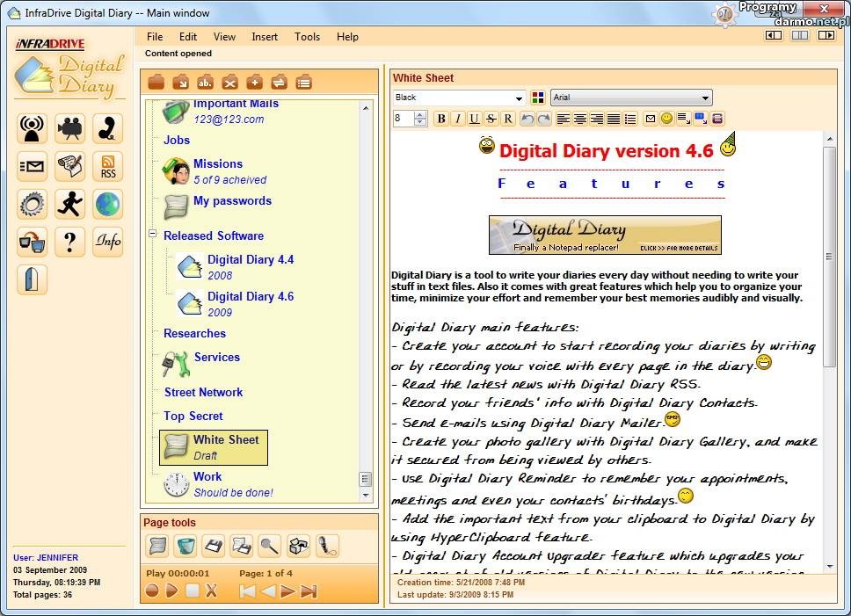Select the Top Secret diary entry
This screenshot has height=616, width=851.
(193, 417)
